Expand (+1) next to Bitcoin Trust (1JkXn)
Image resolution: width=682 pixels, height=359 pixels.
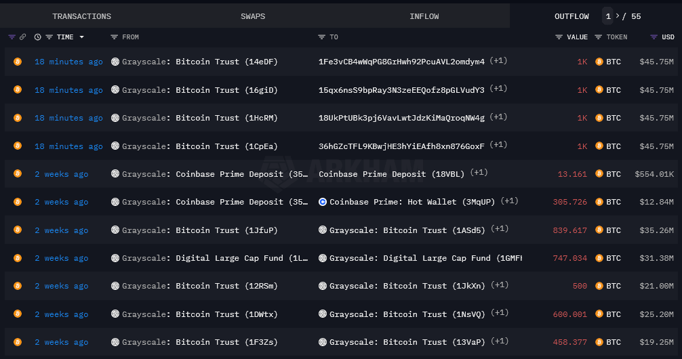click(x=500, y=284)
